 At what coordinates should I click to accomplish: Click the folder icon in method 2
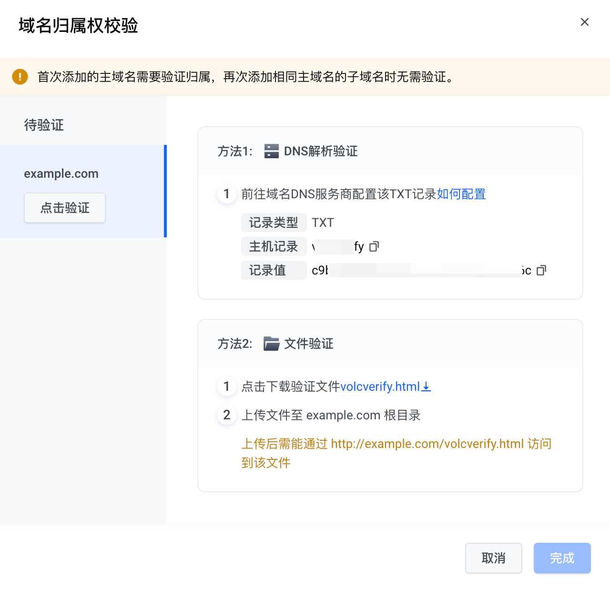click(x=272, y=344)
